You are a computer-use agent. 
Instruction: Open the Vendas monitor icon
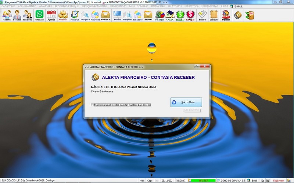[x=117, y=15]
